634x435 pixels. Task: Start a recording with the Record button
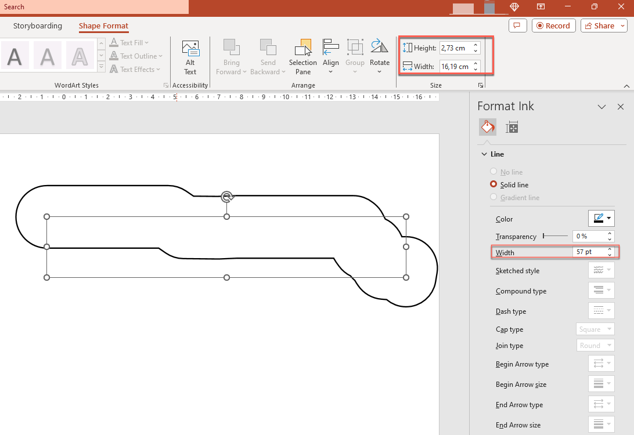553,26
